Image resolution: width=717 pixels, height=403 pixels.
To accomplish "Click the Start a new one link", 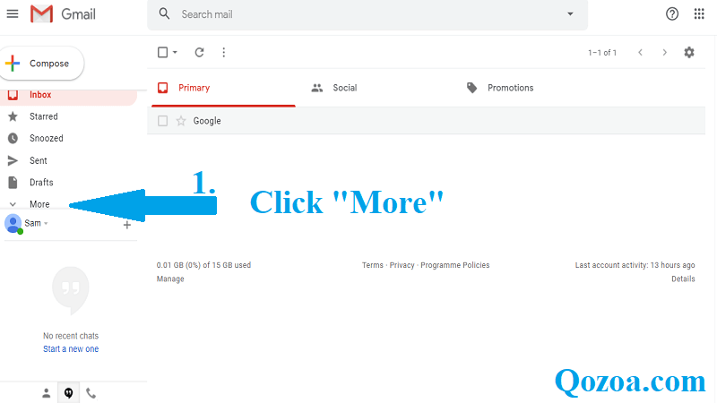I will [71, 349].
